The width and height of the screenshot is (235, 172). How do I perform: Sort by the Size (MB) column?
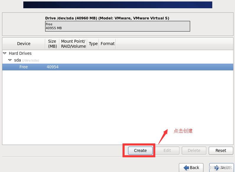(52, 44)
